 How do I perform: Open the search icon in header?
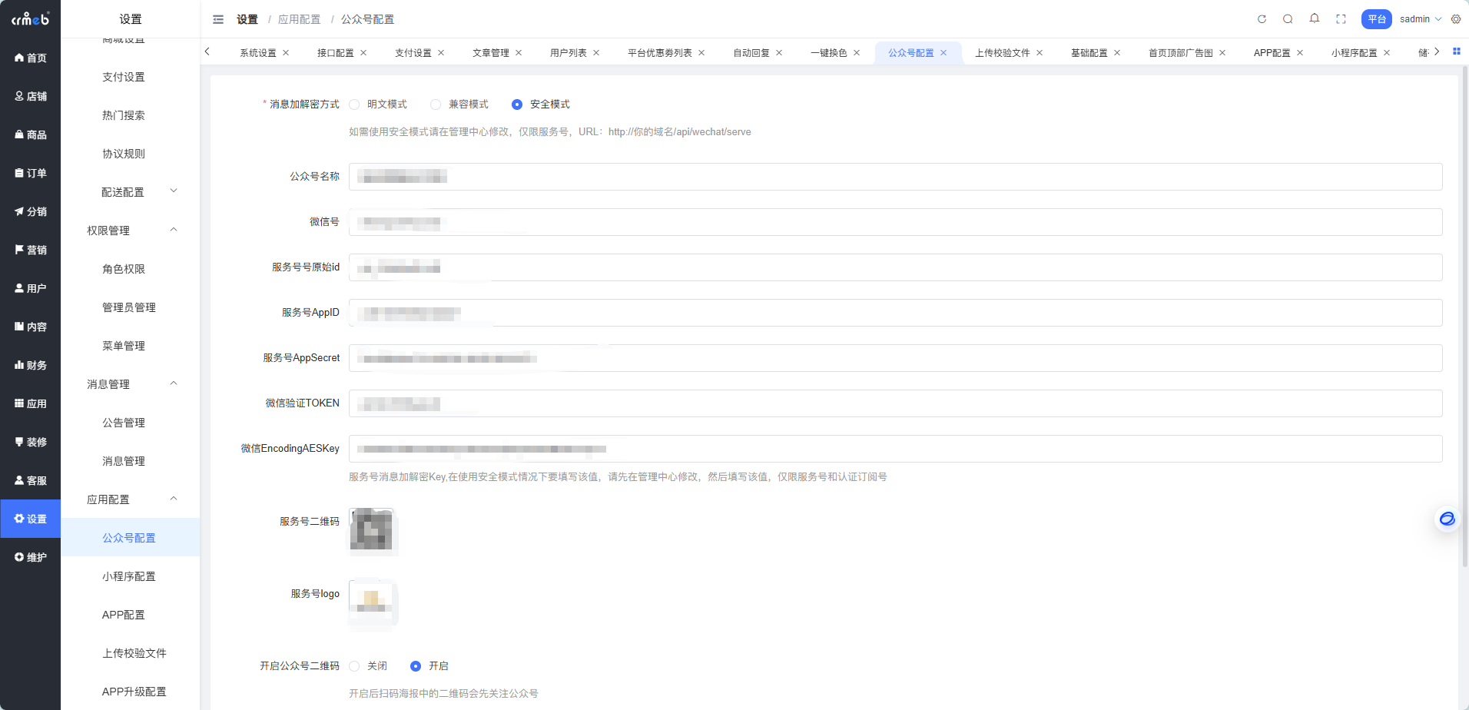[x=1288, y=19]
